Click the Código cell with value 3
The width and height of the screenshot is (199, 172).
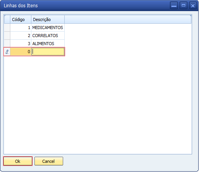tap(21, 44)
